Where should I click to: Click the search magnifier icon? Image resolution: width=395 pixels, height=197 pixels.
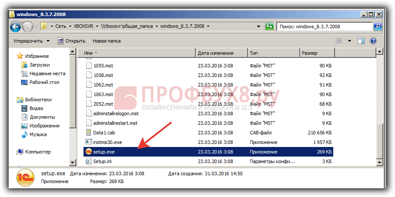(378, 27)
